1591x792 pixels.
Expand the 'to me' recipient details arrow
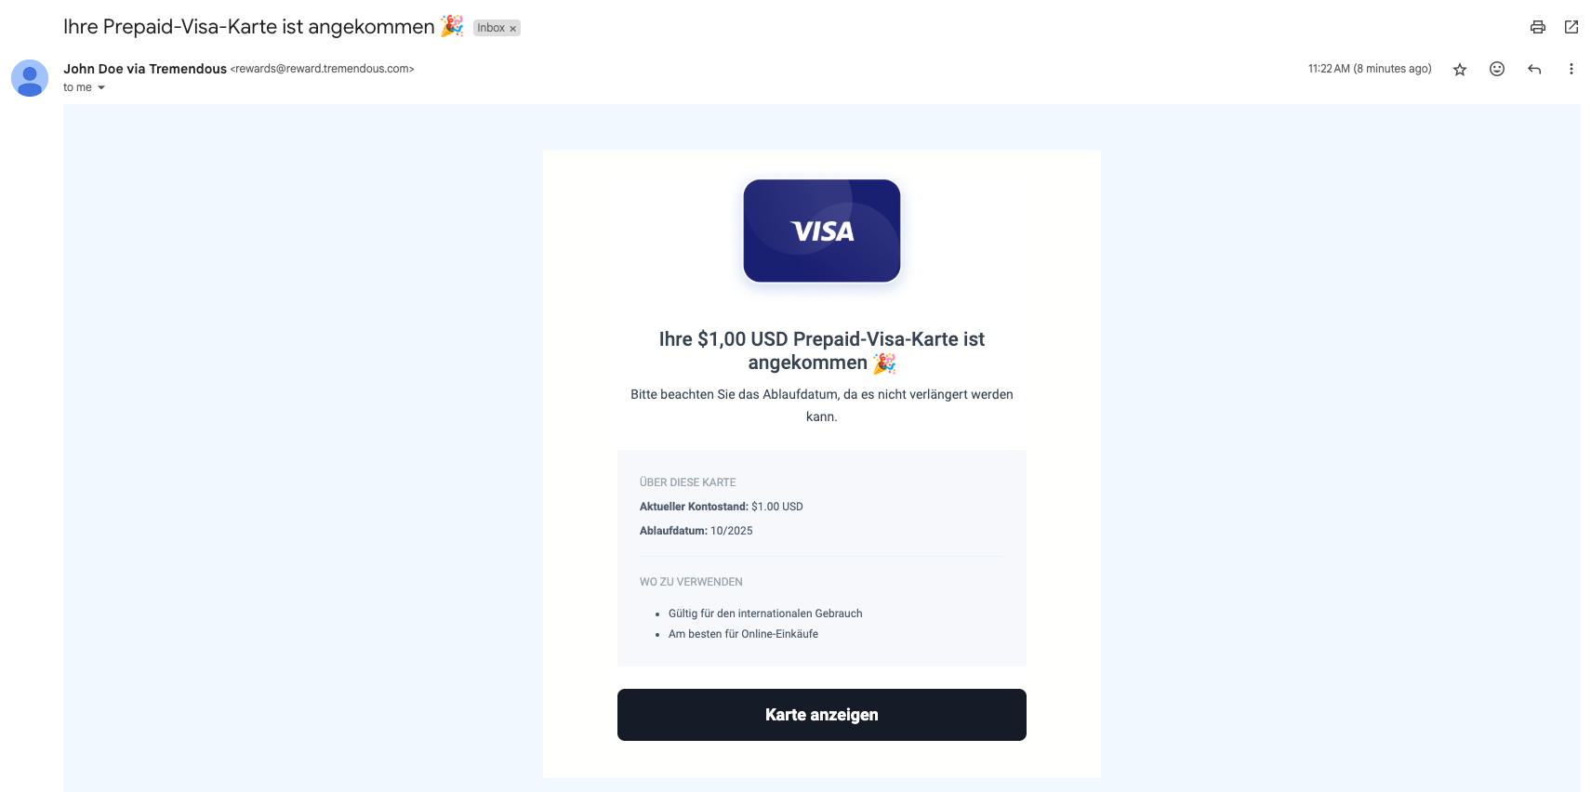coord(101,87)
